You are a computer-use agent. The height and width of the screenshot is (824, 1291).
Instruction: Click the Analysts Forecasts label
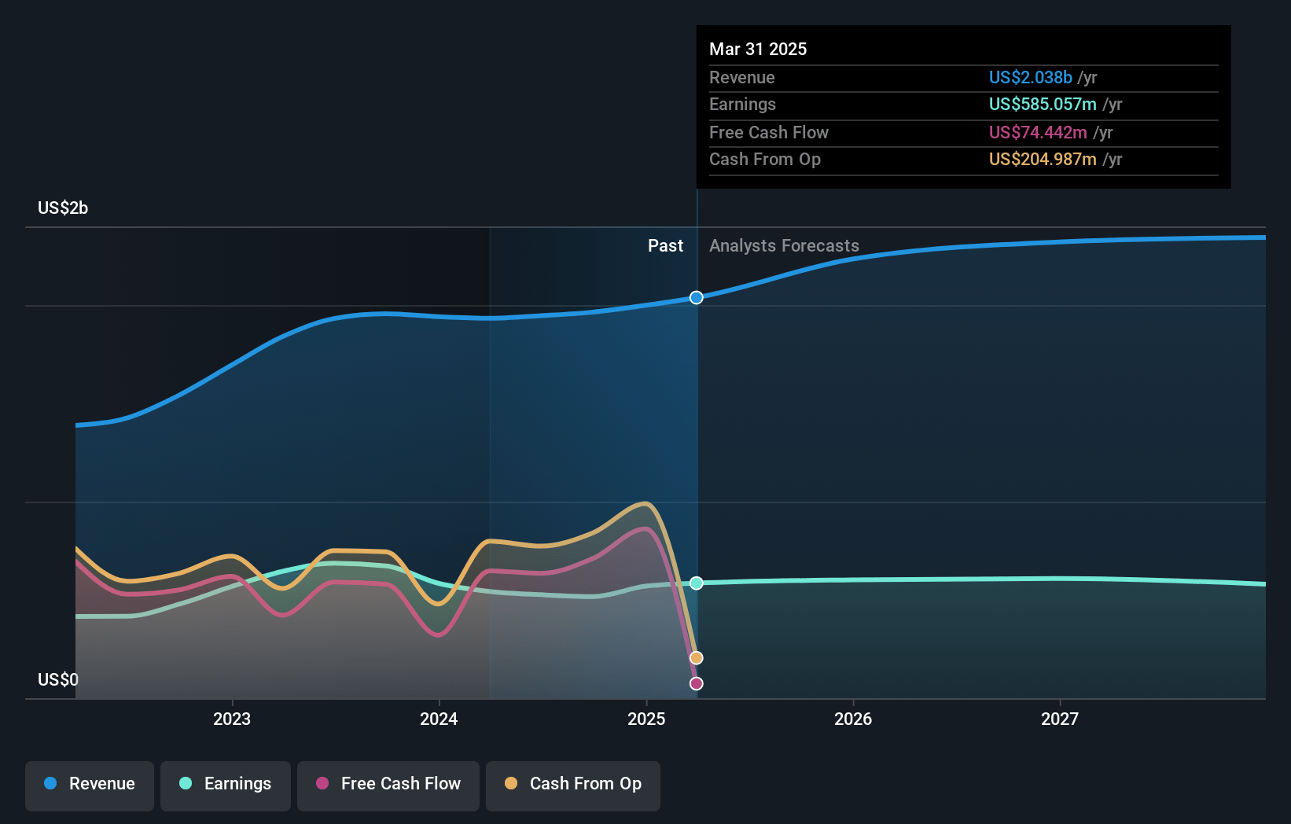coord(784,245)
